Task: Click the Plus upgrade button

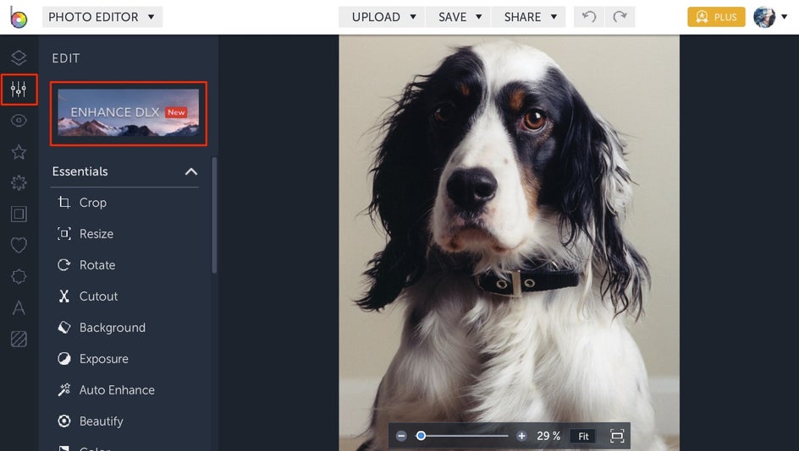Action: coord(716,17)
